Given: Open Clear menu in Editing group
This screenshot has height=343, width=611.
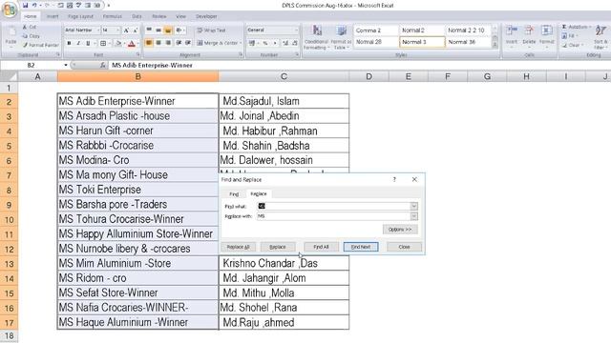Looking at the screenshot, I should [572, 45].
